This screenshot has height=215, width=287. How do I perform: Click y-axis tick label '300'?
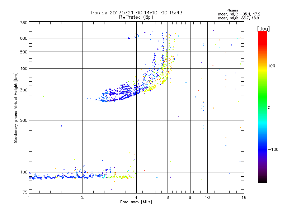pos(24,90)
